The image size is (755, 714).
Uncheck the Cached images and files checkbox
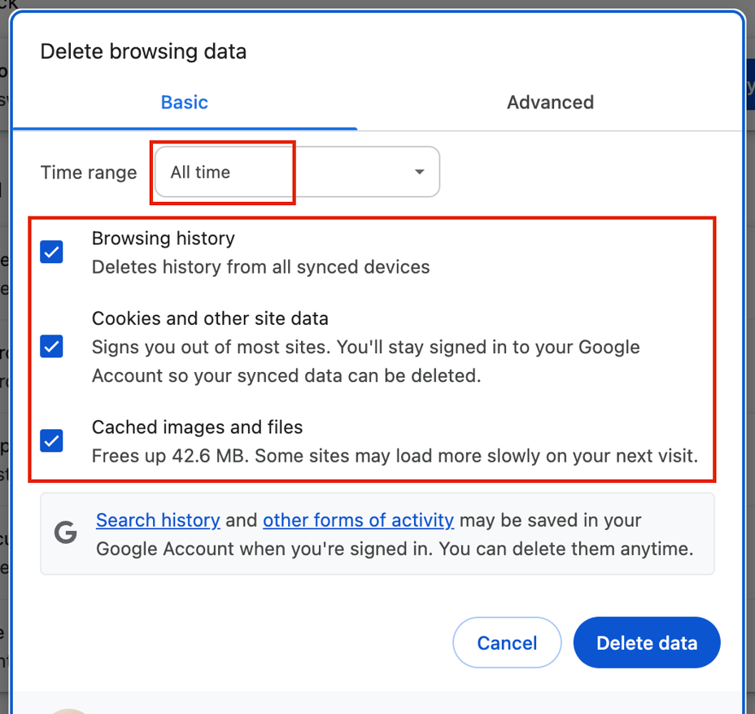(51, 440)
